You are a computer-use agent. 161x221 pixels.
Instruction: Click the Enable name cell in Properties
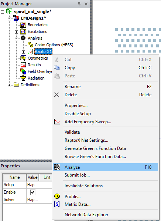pos(15,192)
